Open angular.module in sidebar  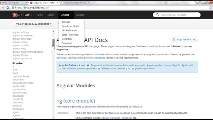21,45
